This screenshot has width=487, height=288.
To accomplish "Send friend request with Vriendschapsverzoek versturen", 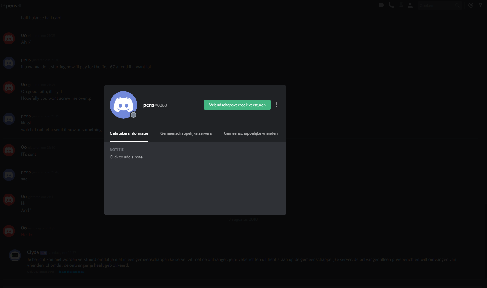I will point(237,105).
